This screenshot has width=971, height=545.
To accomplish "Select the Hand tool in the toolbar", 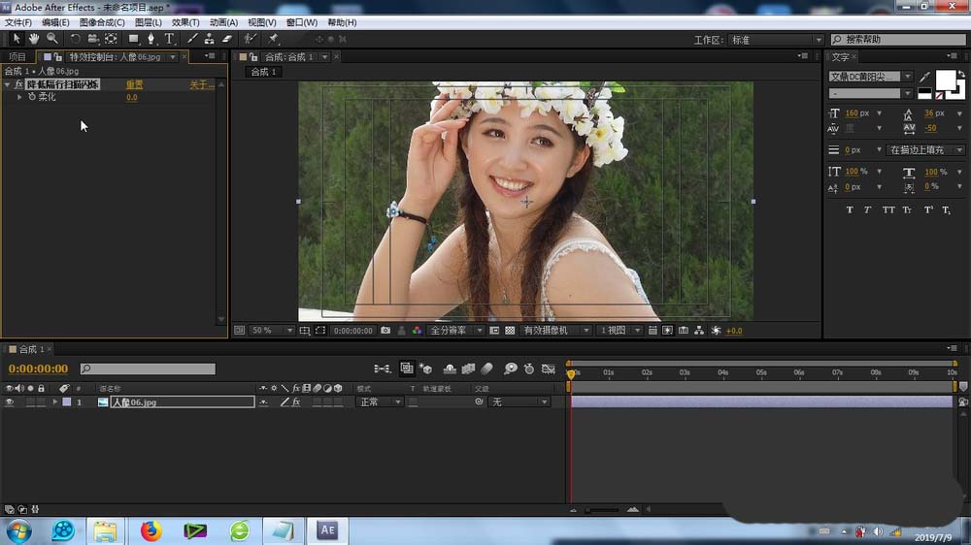I will pyautogui.click(x=34, y=39).
